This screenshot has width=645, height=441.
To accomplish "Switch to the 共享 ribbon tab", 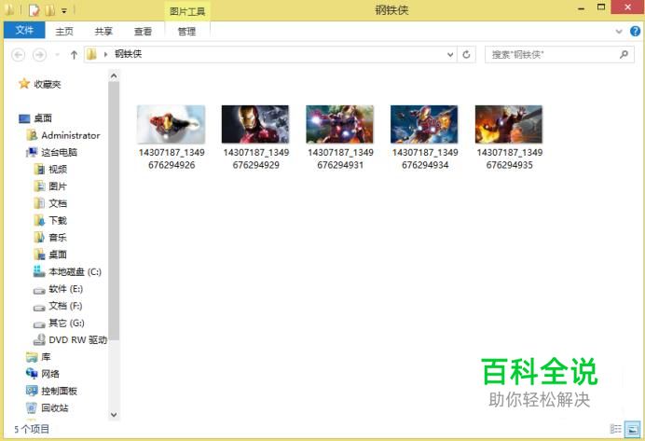I will pyautogui.click(x=103, y=32).
